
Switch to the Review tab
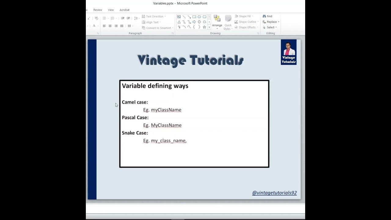98,10
